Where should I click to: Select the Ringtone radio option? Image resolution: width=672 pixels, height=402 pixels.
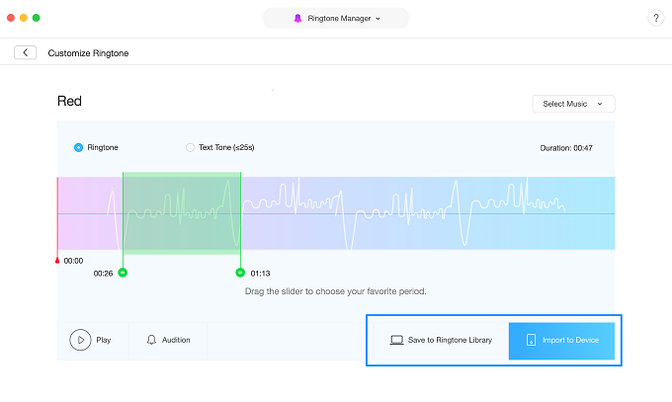(79, 147)
